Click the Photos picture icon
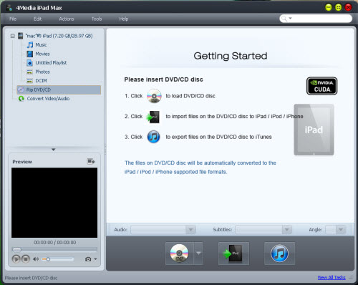This screenshot has width=358, height=285. (30, 72)
